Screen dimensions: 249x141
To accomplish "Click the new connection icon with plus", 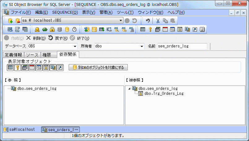I will coord(10,21).
